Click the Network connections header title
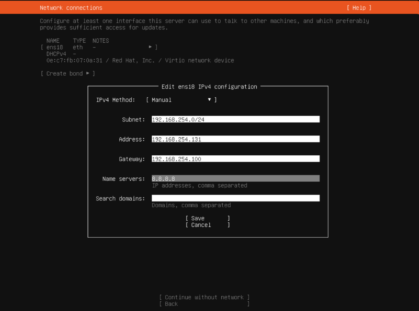The image size is (419, 311). click(71, 8)
